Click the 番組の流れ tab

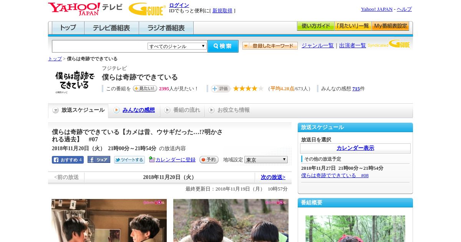click(x=182, y=110)
